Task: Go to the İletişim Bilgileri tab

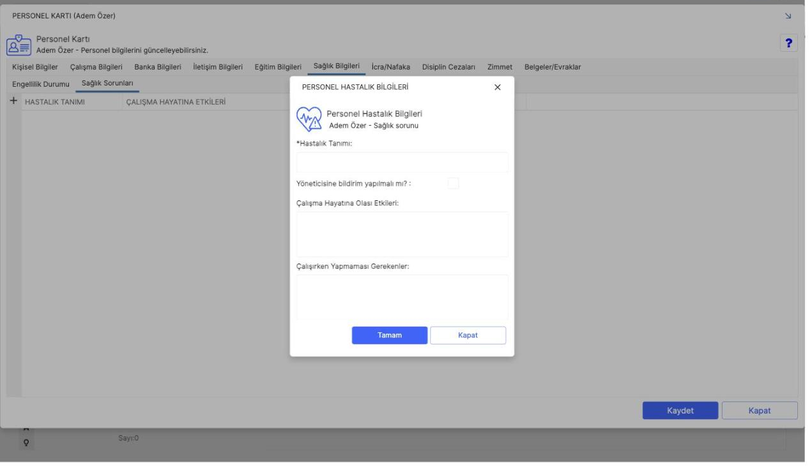Action: pos(218,67)
